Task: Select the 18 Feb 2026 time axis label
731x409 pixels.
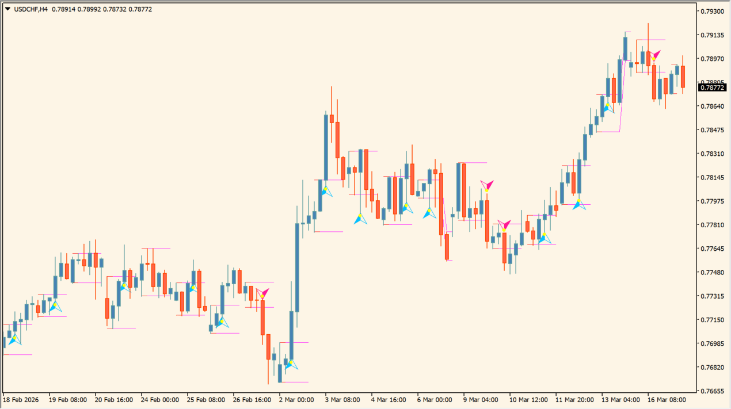Action: click(21, 400)
